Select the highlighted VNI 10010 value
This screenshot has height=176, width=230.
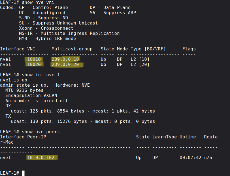pos(34,59)
